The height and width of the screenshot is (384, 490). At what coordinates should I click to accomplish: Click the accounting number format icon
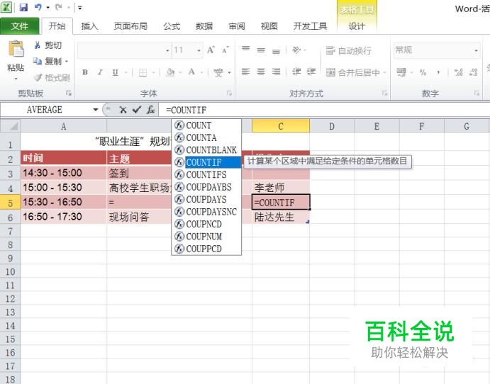(401, 72)
